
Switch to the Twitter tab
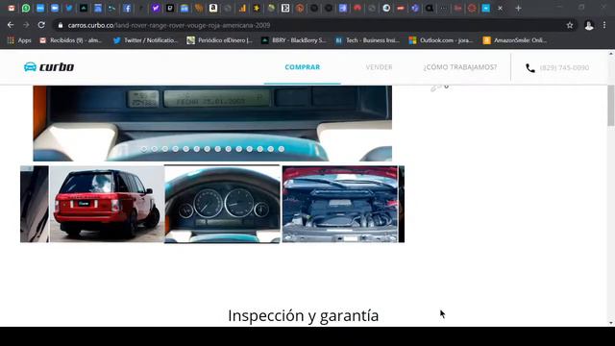[x=69, y=8]
